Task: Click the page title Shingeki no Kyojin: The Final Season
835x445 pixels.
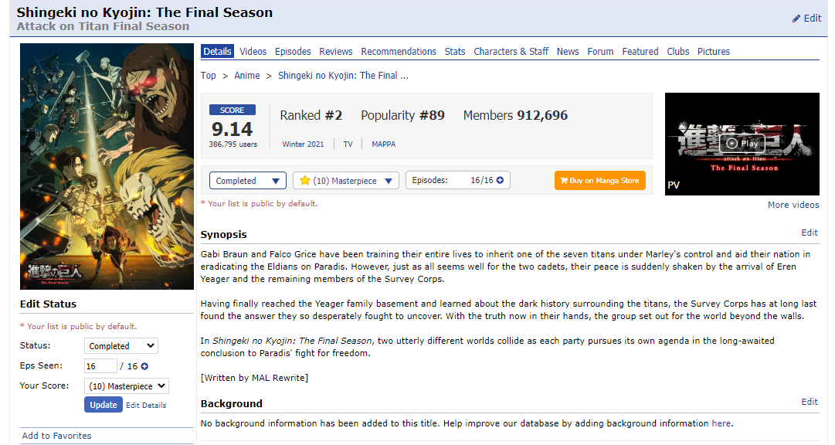Action: (x=144, y=12)
